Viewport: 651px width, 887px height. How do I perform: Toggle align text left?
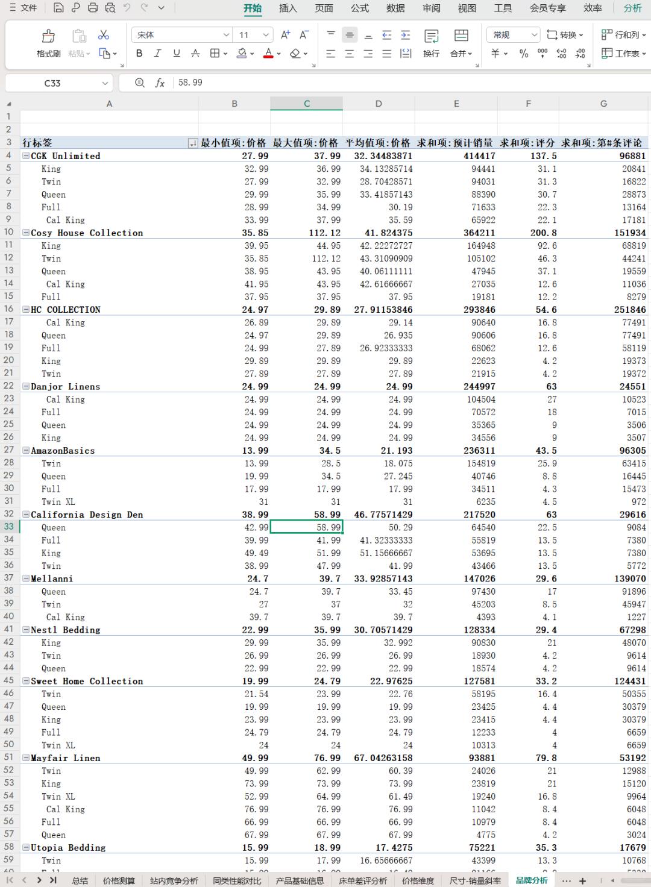pos(331,54)
